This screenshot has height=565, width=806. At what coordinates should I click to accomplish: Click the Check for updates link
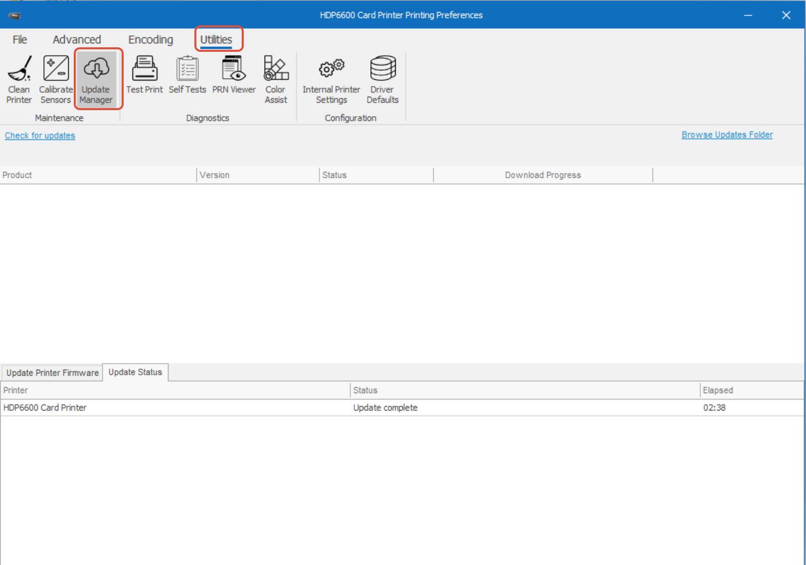coord(40,136)
